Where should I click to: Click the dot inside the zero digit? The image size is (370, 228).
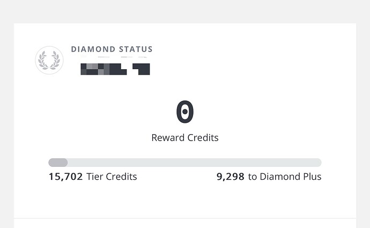click(185, 112)
